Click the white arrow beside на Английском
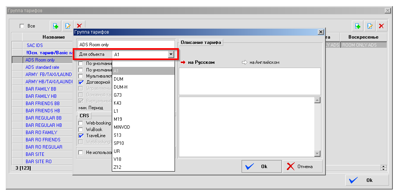Screen dimensions: 402x196 (245, 62)
